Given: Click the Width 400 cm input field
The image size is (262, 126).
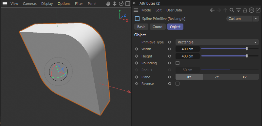Looking at the screenshot, I should click(188, 49).
